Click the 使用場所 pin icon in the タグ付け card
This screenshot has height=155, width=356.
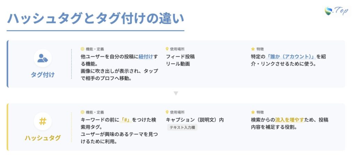click(167, 49)
